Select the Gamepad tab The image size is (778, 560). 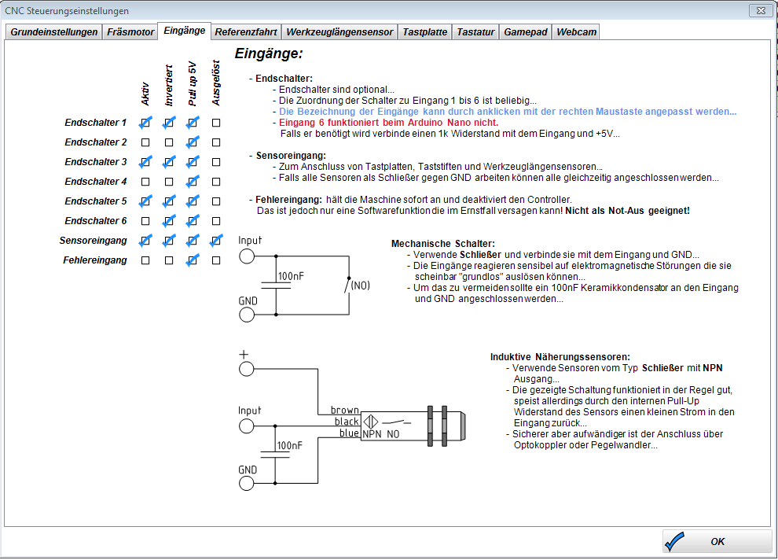pyautogui.click(x=525, y=32)
